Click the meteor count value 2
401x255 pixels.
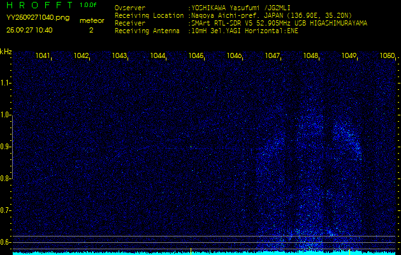(x=91, y=30)
